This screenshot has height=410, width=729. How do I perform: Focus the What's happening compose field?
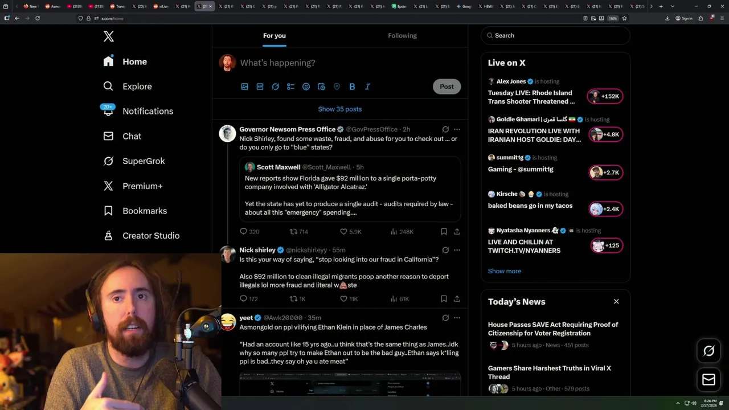coord(350,63)
